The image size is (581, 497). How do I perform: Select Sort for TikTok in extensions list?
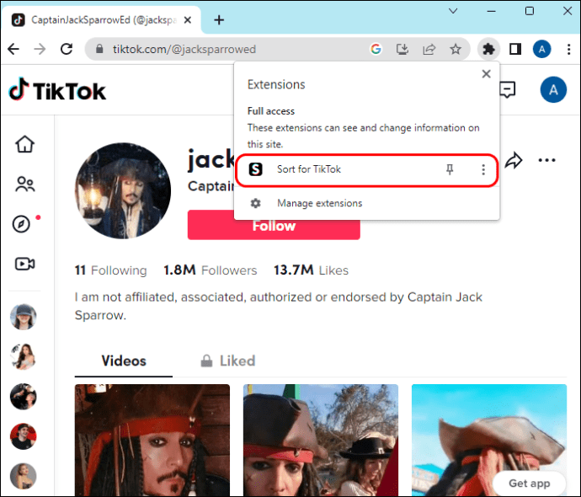[309, 170]
